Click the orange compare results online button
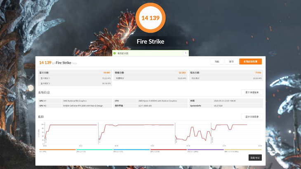 tap(250, 61)
